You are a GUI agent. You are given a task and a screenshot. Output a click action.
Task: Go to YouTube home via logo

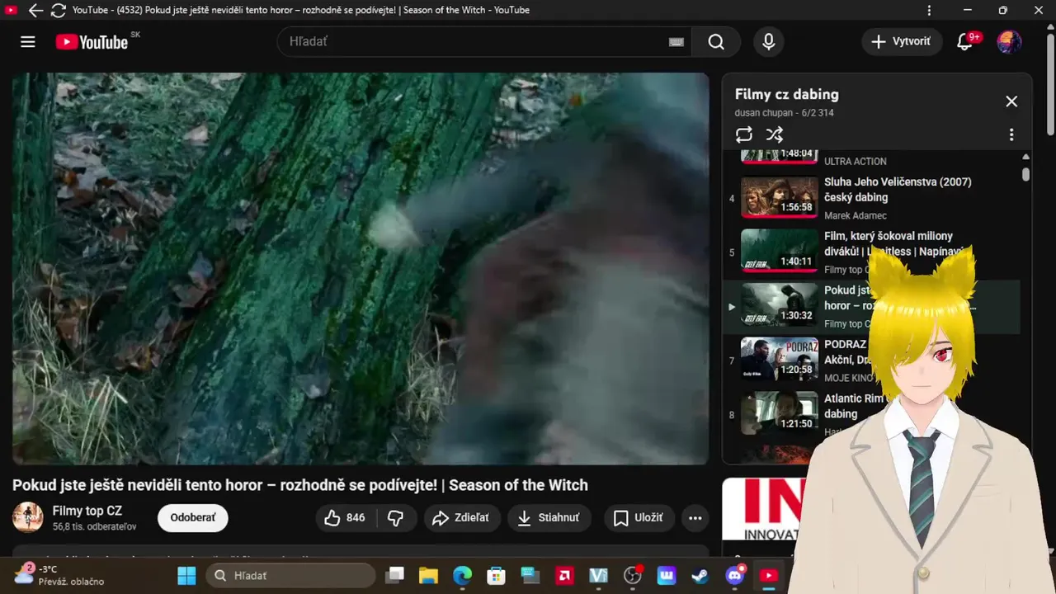92,42
